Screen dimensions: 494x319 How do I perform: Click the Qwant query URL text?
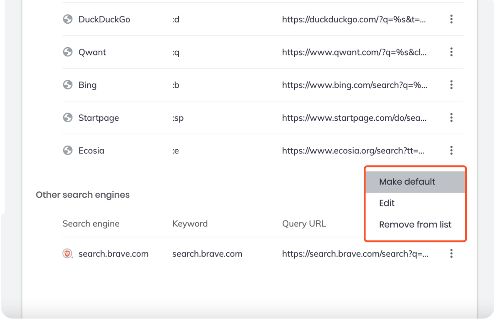pos(354,52)
